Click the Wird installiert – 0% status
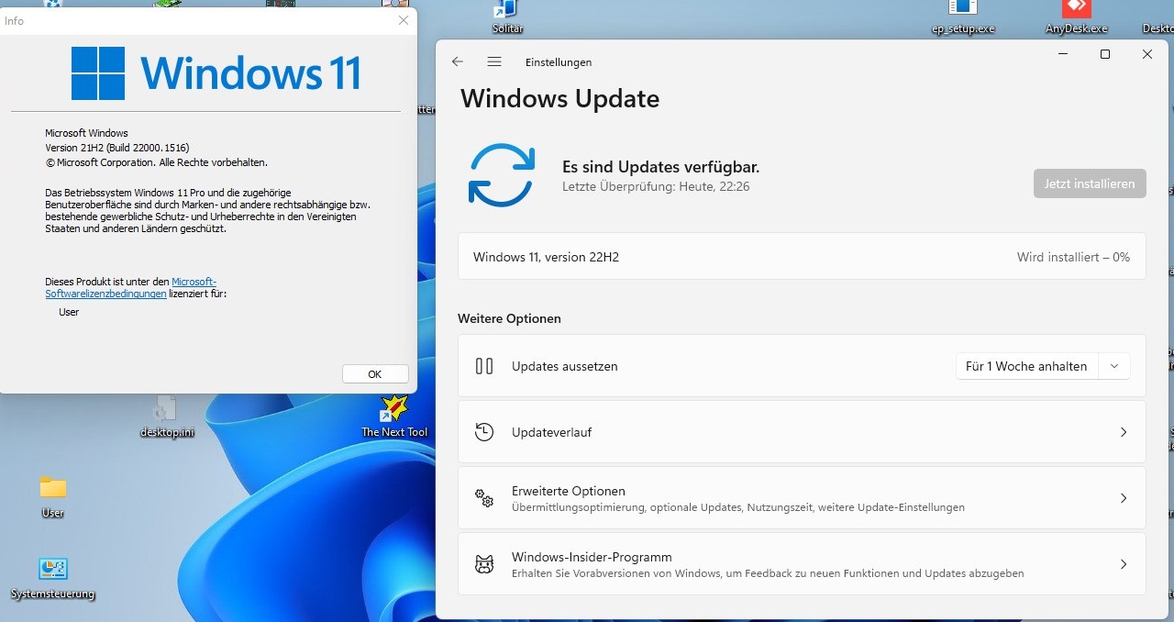The image size is (1174, 622). [1073, 257]
